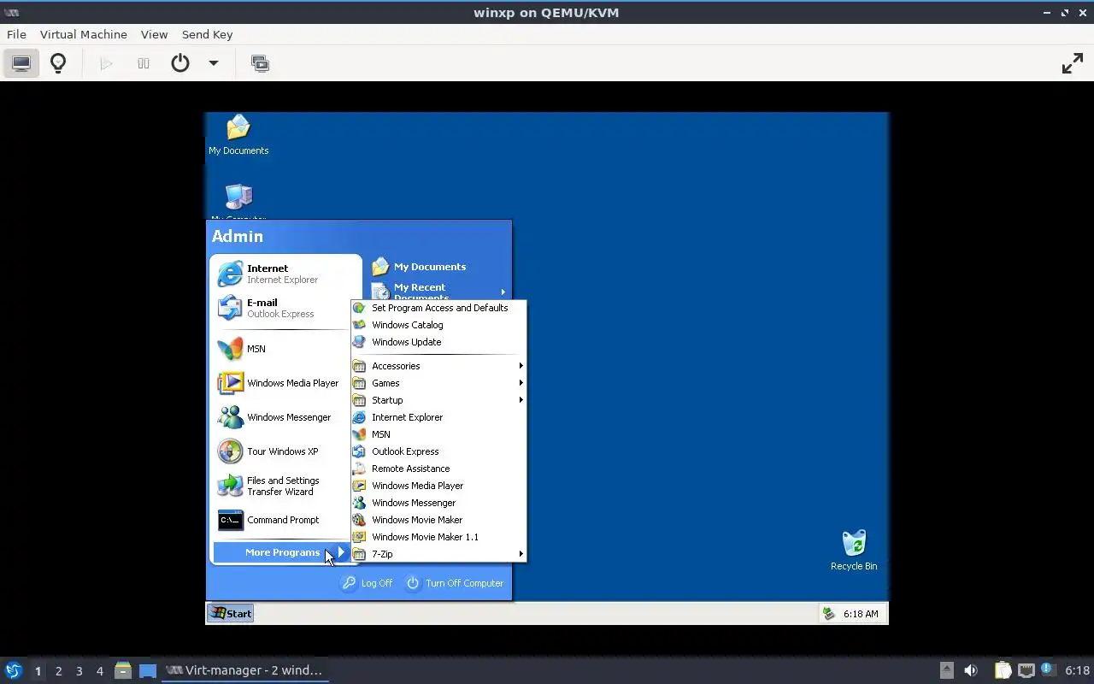This screenshot has height=684, width=1094.
Task: Open the View menu
Action: [x=154, y=34]
